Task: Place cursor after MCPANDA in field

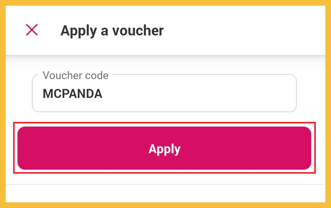Action: [104, 94]
